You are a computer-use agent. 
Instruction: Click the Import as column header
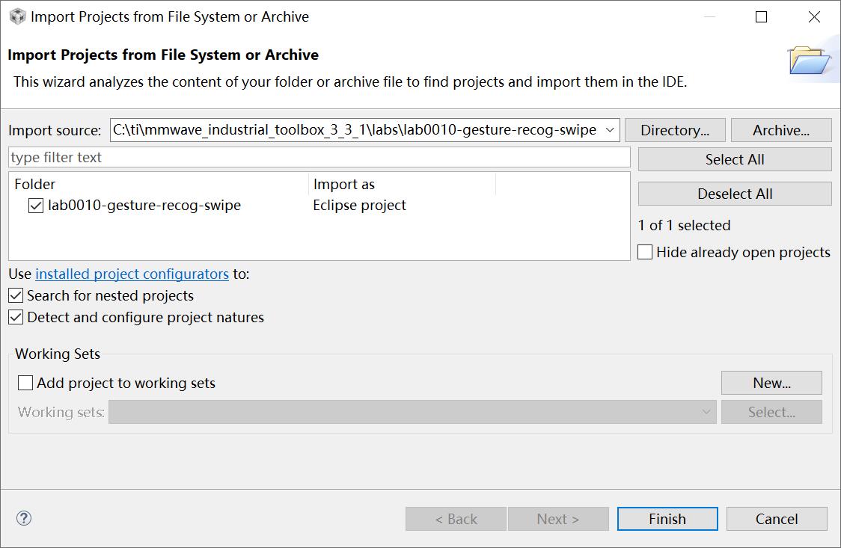pyautogui.click(x=344, y=184)
